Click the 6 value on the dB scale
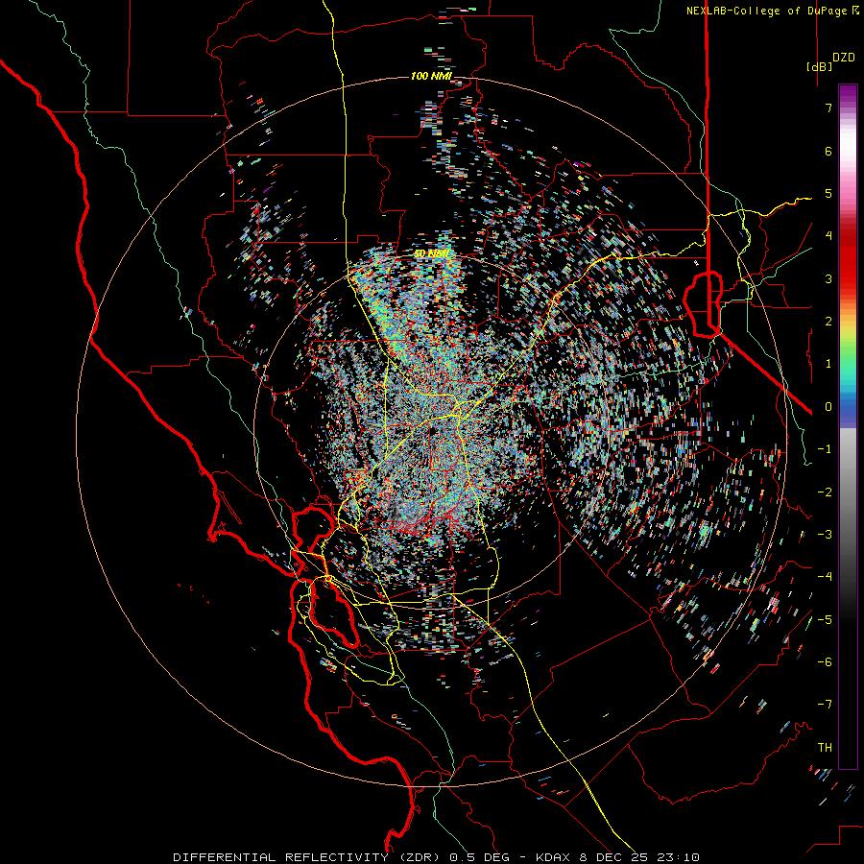Viewport: 864px width, 864px height. tap(828, 151)
